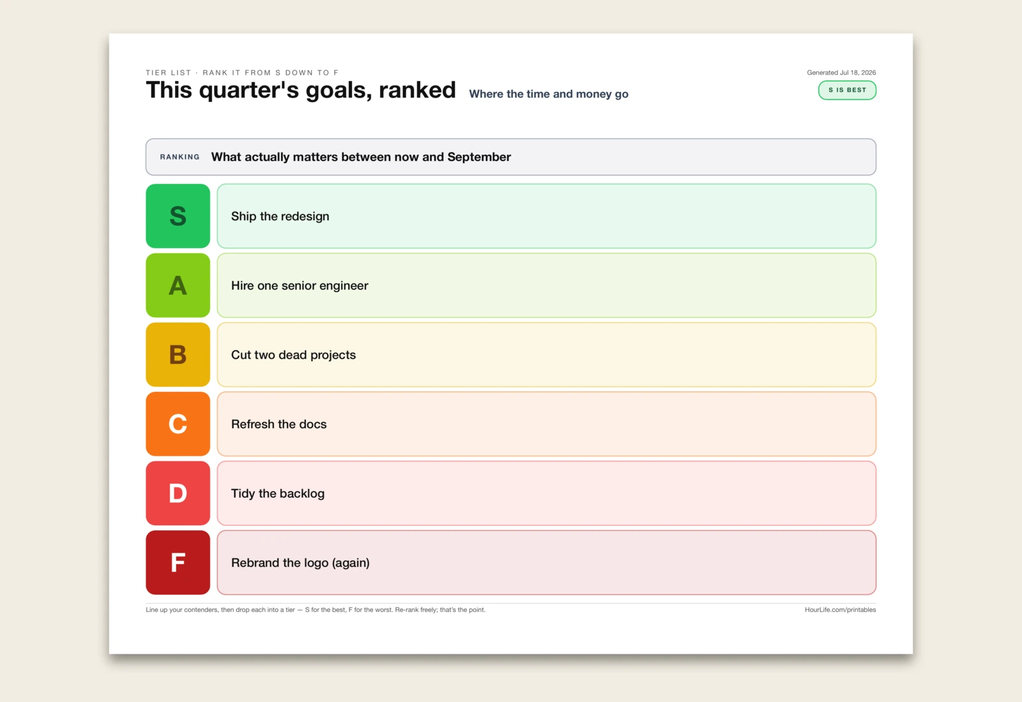Image resolution: width=1022 pixels, height=702 pixels.
Task: Click the 'S IS BEST' badge
Action: coord(847,90)
